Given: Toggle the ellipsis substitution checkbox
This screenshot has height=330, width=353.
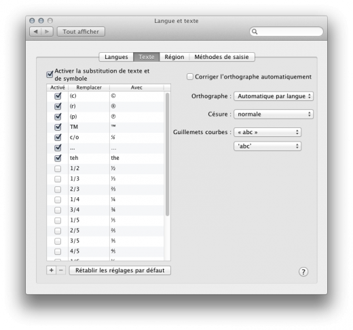Looking at the screenshot, I should [x=58, y=148].
